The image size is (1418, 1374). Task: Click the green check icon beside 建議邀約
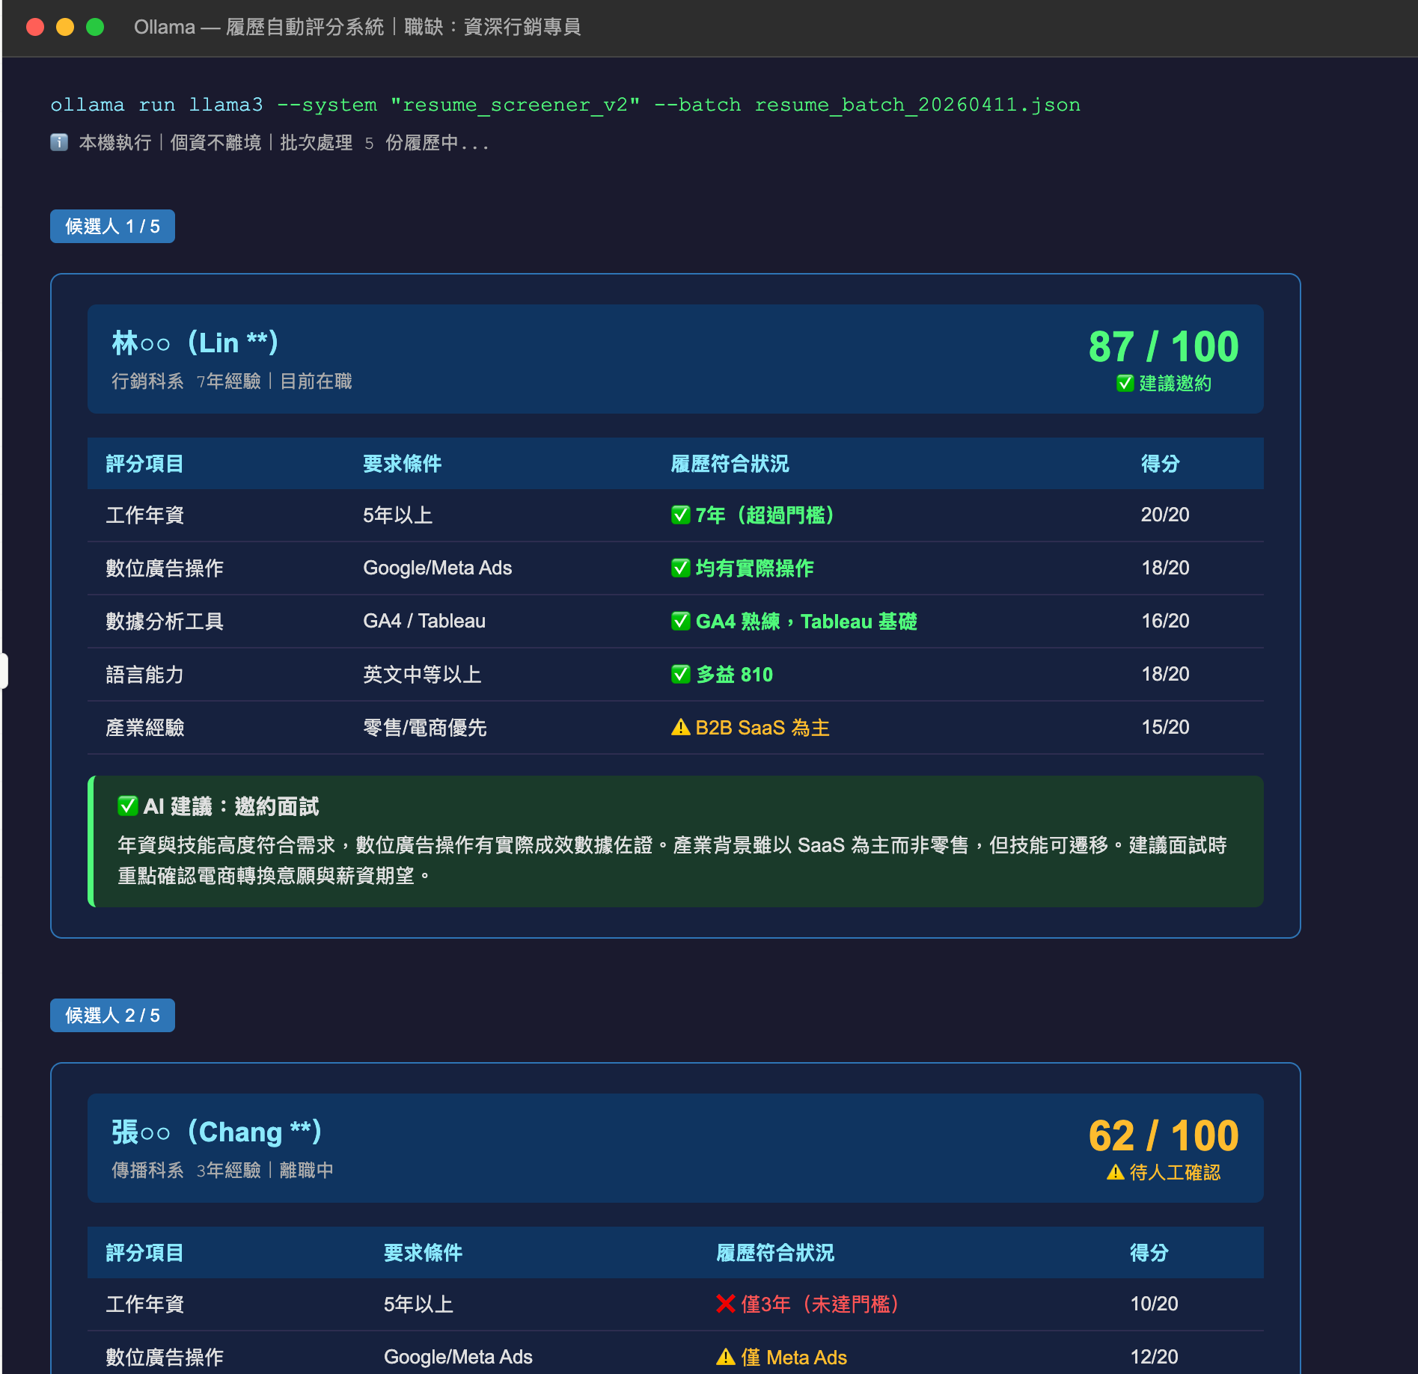click(x=1125, y=384)
